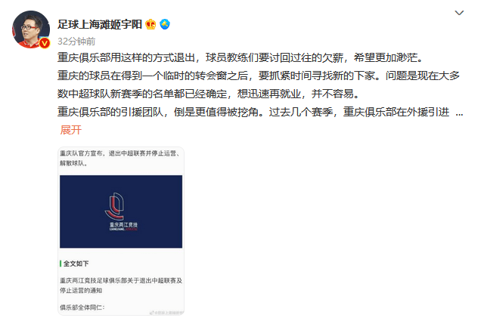Click the line about 迅速再就业
The image size is (481, 321).
(209, 94)
